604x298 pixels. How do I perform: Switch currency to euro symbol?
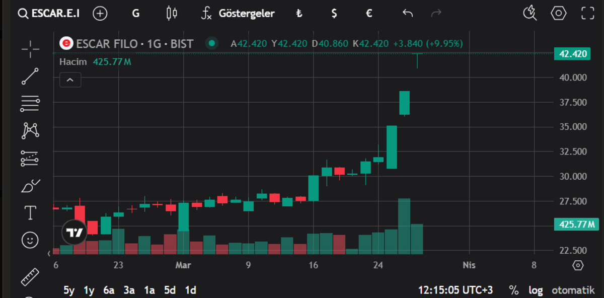(x=369, y=13)
